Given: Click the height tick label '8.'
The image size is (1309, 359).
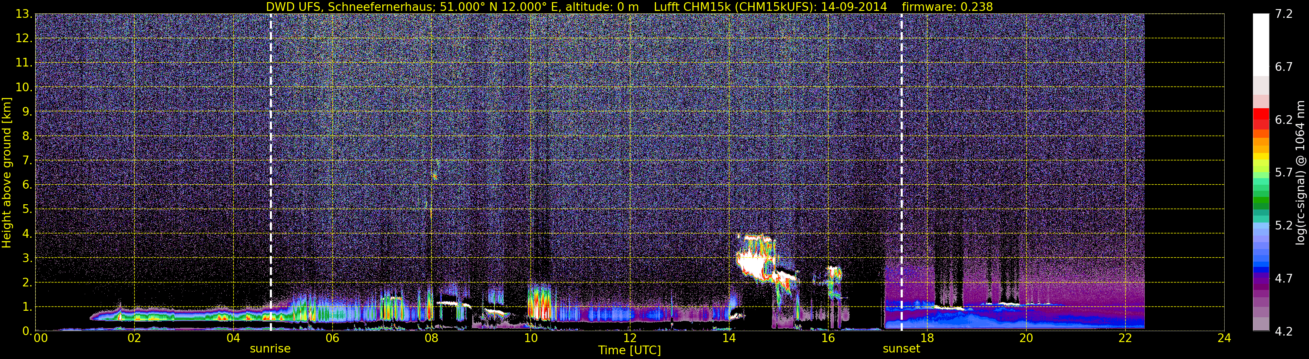Looking at the screenshot, I should point(27,136).
